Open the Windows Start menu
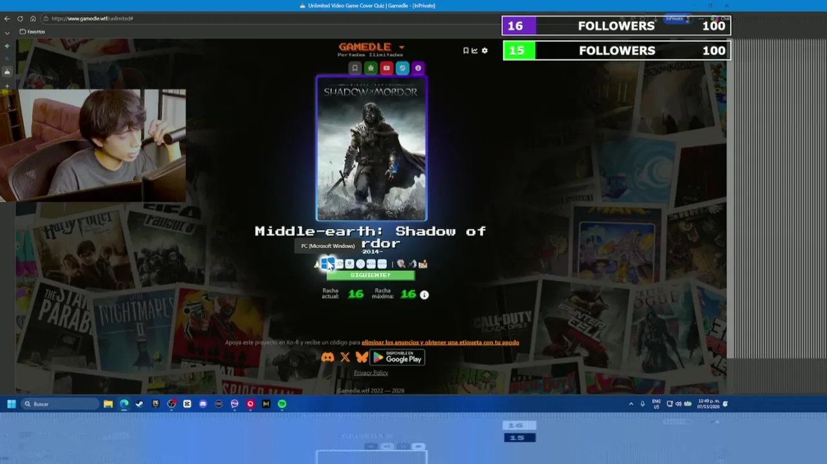Screen dimensions: 827x464 coord(11,404)
